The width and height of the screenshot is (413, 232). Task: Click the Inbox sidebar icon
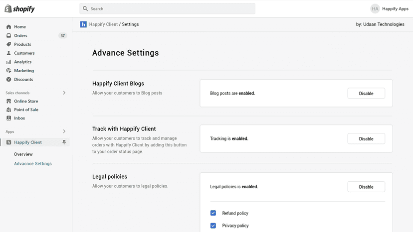click(x=8, y=118)
